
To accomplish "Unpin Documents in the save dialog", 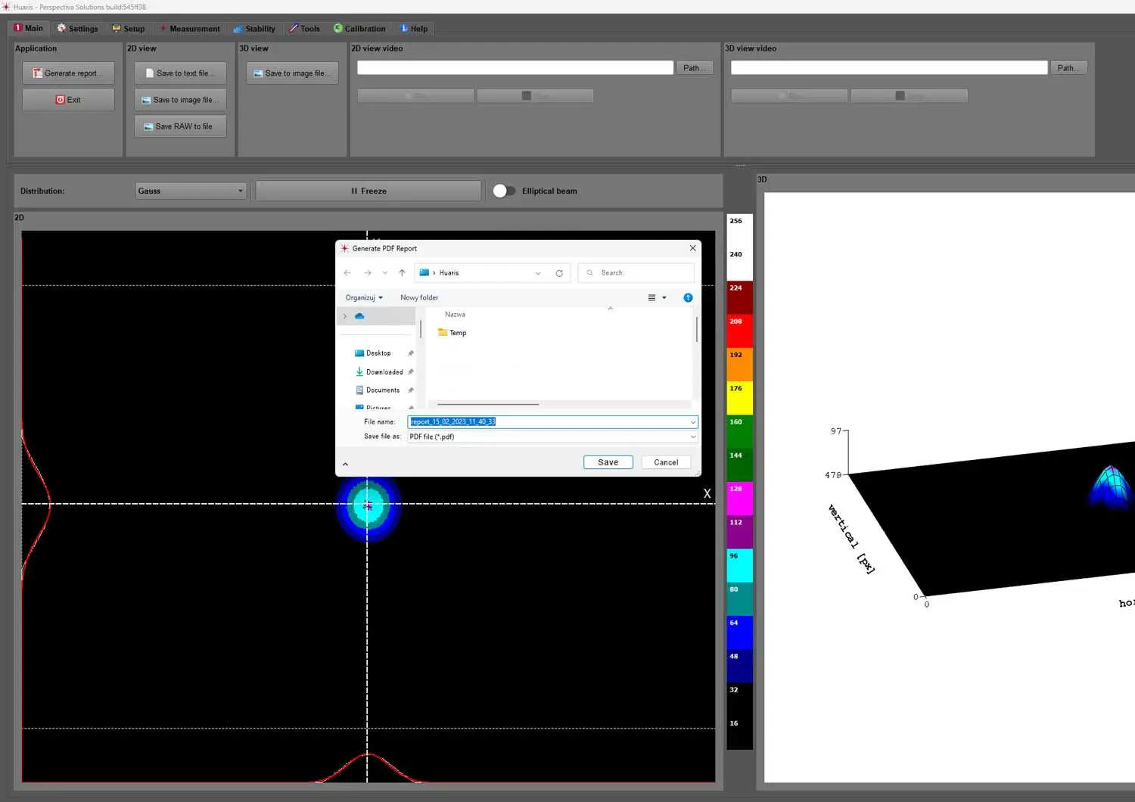I will pyautogui.click(x=410, y=390).
